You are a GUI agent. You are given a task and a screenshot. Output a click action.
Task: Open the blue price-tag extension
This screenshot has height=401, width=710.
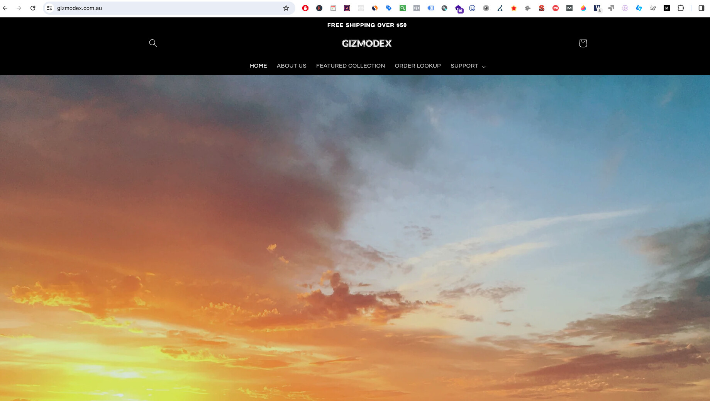click(x=389, y=8)
